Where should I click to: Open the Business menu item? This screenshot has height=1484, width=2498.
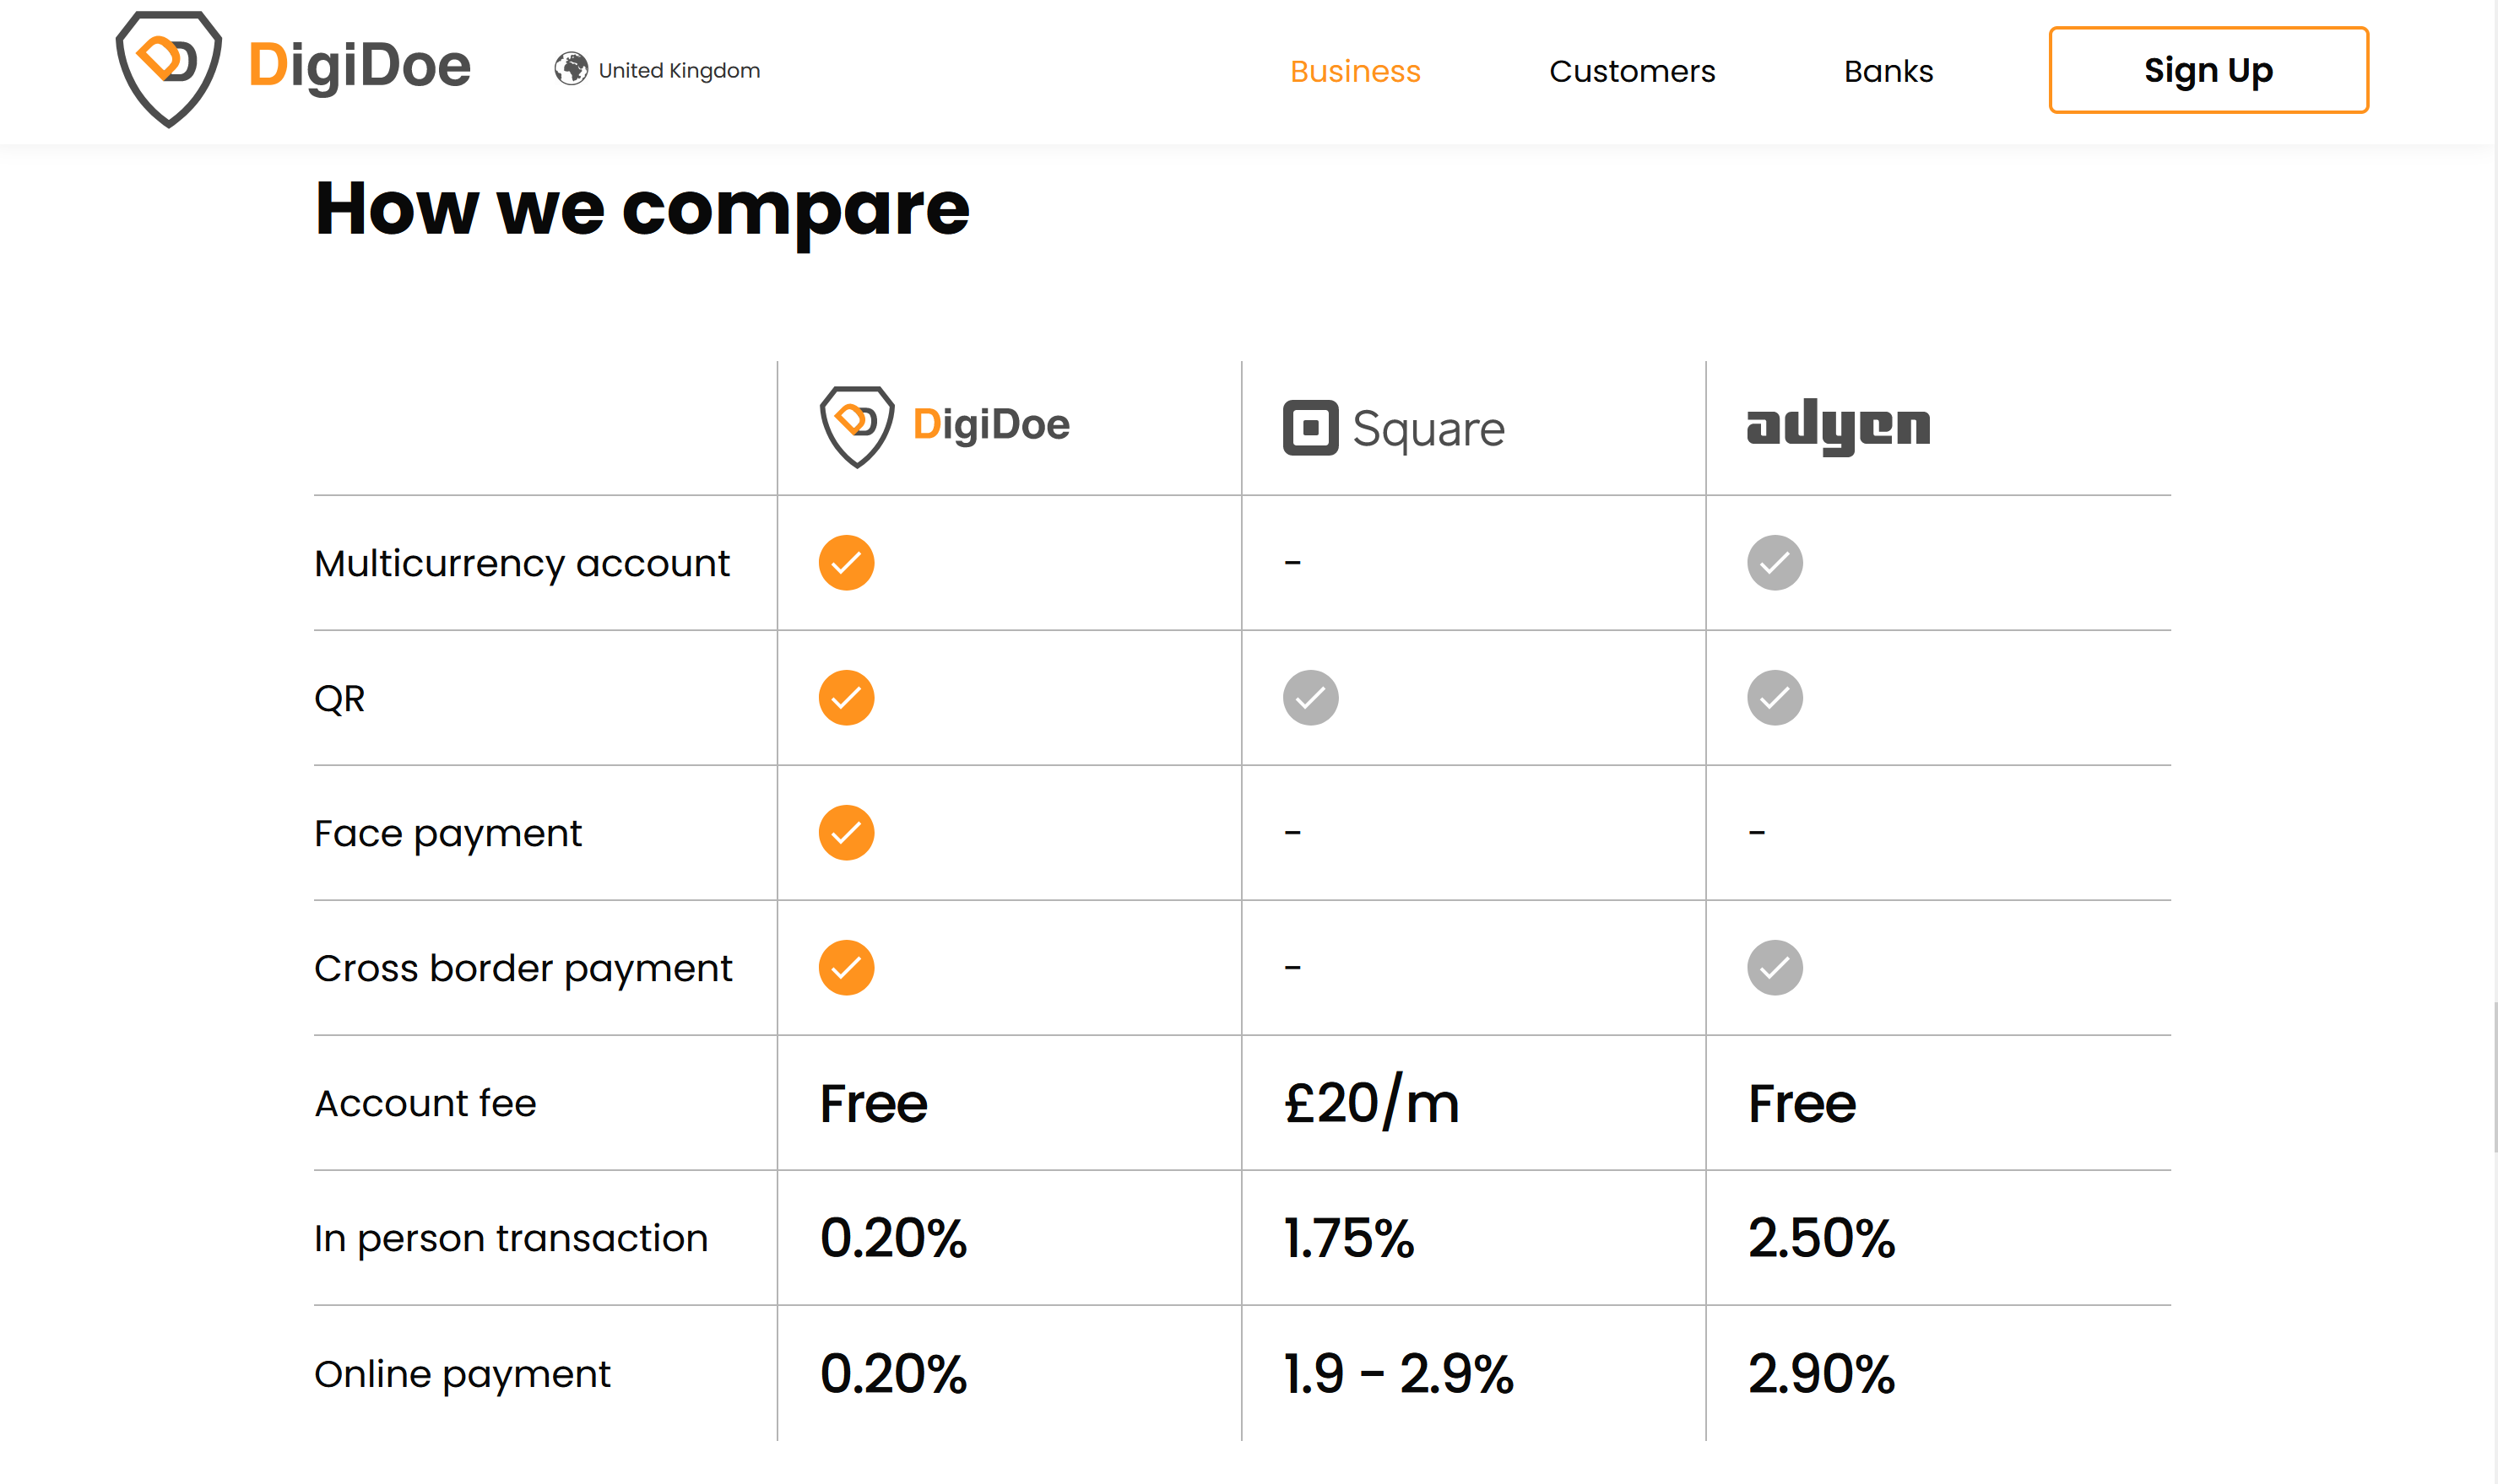1355,71
